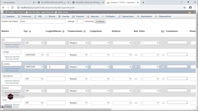Viewport: 198px width, 111px height.
Task: Click the site information icon in address bar
Action: [x=18, y=7]
